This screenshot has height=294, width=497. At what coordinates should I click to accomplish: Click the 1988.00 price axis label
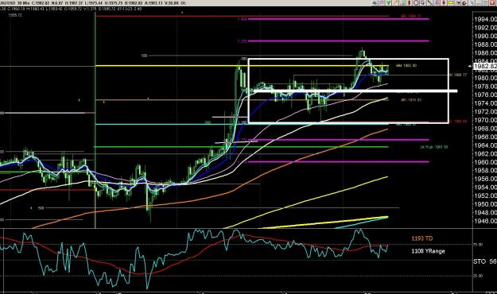tap(485, 44)
